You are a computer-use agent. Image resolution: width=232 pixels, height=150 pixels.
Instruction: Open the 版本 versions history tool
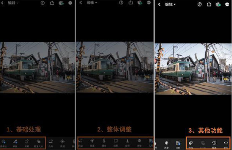click(x=214, y=145)
